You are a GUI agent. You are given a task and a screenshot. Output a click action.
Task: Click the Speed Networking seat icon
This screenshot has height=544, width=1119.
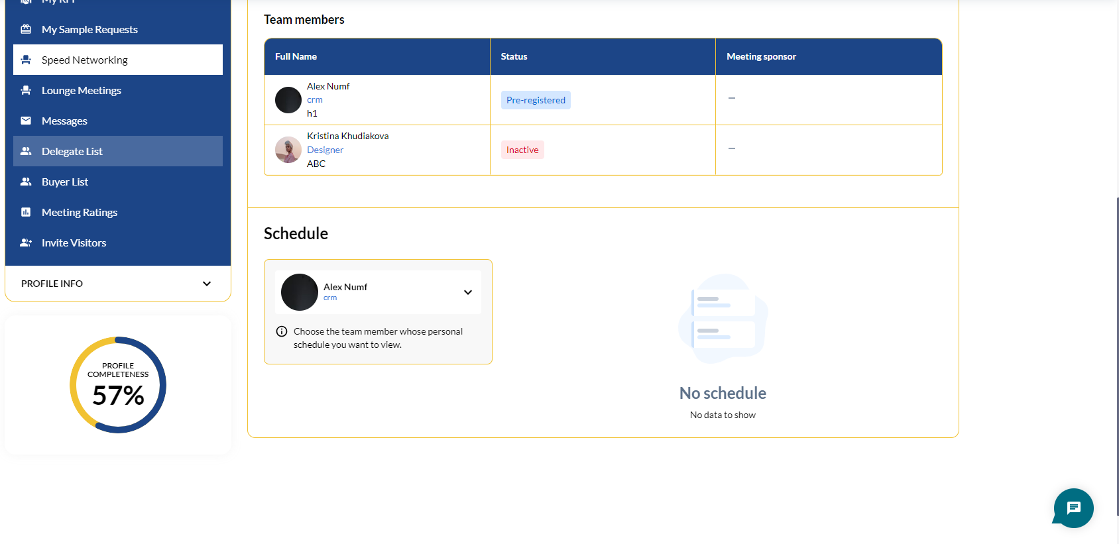26,60
